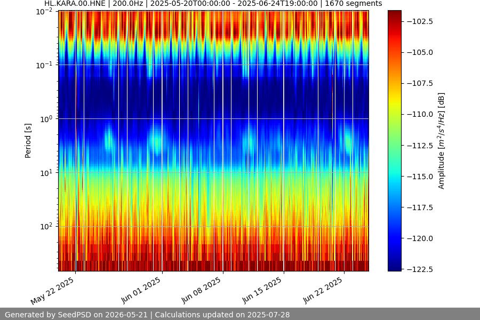Click the −117.5 colorbar tick label
Screen dimensions: 480x320
(420, 207)
